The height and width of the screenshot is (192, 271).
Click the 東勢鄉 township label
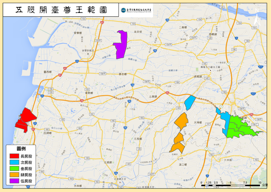click(89, 93)
